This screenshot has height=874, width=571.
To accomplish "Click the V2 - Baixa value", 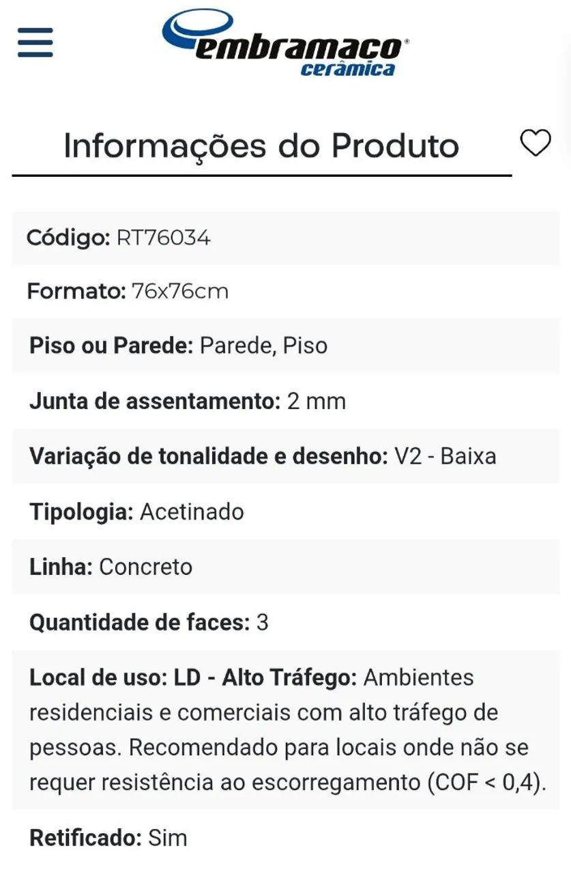I will [x=445, y=456].
